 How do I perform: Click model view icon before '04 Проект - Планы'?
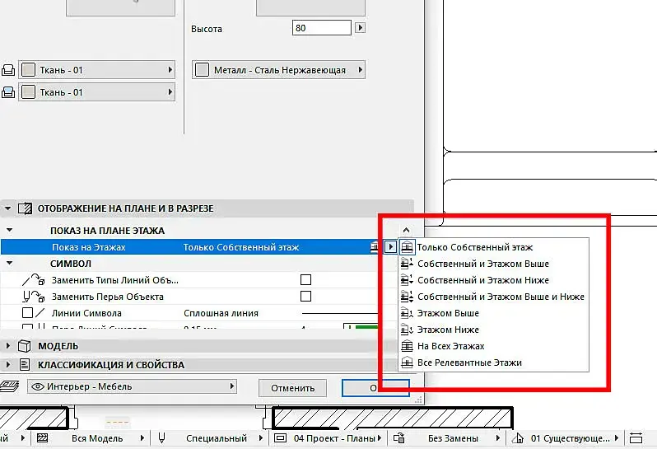tap(280, 438)
